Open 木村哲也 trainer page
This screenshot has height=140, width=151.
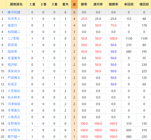[x=14, y=130]
